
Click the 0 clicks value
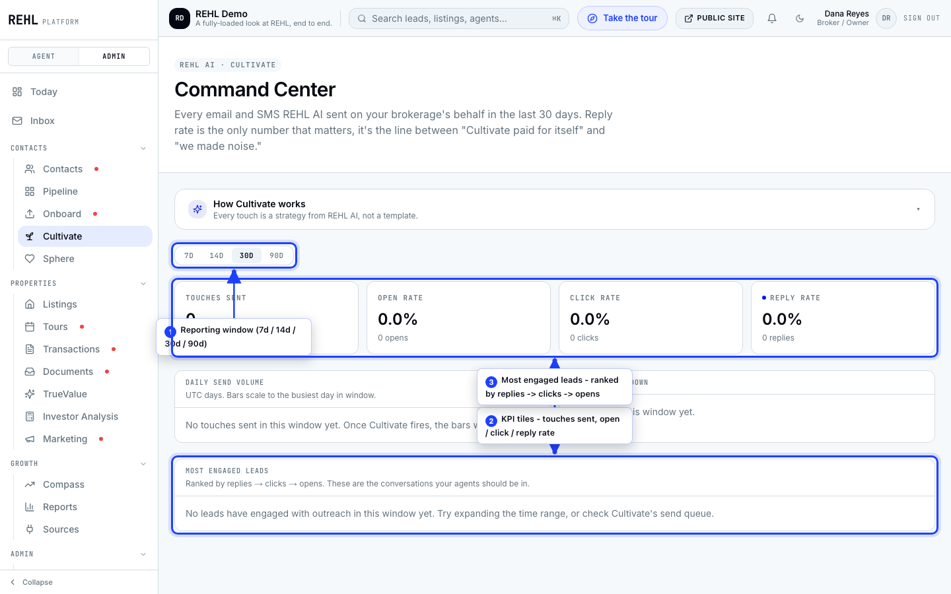(x=584, y=338)
